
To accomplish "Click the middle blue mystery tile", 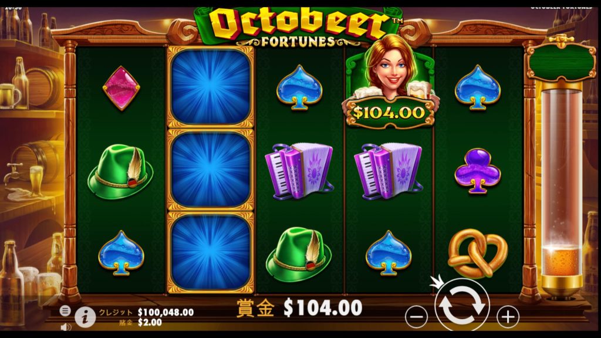I will click(211, 170).
